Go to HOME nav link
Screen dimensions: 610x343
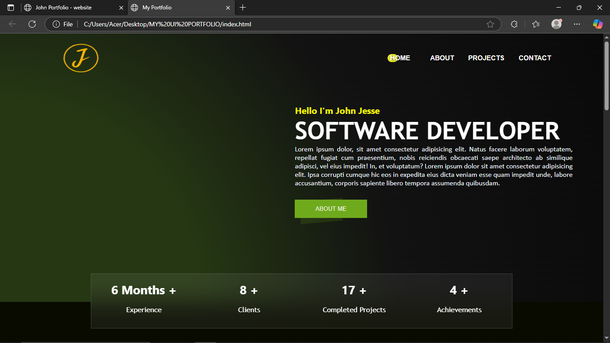point(400,58)
